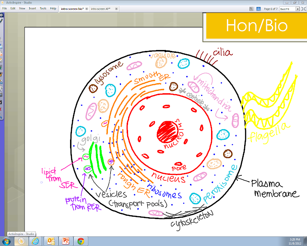Click the 'Page 6 of 7' indicator
The height and width of the screenshot is (246, 307).
(x=271, y=9)
